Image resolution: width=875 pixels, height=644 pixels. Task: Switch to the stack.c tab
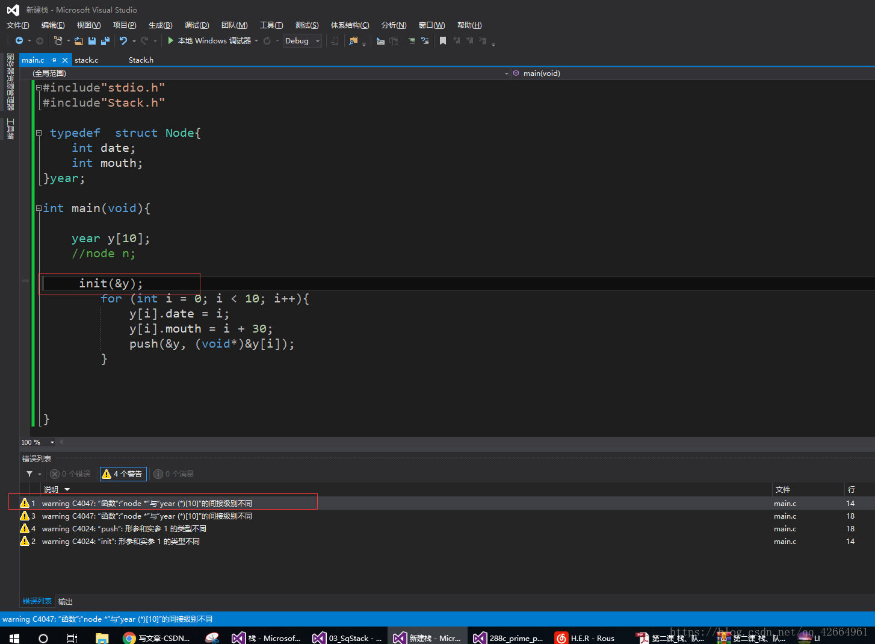[x=87, y=60]
